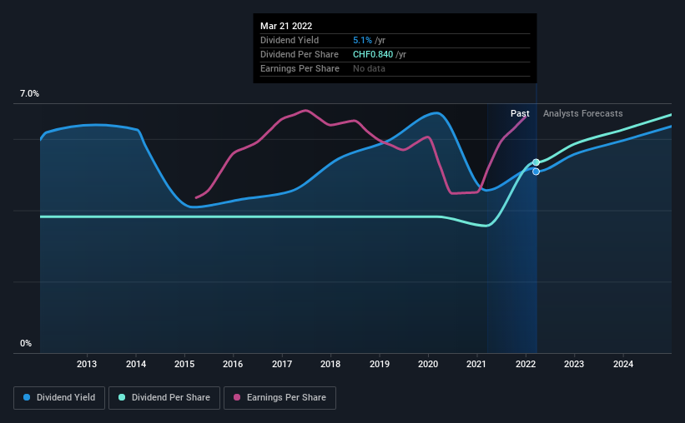Click the tooltip Dividend Yield row label
This screenshot has height=423, width=685.
290,40
